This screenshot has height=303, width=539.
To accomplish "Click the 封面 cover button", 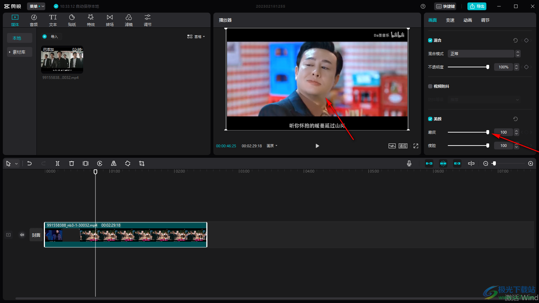I will point(36,235).
